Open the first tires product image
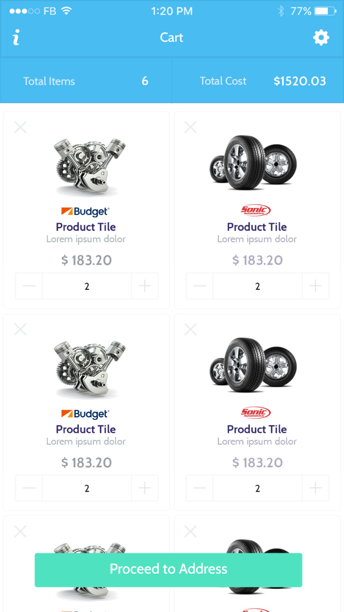The image size is (344, 612). click(x=254, y=163)
